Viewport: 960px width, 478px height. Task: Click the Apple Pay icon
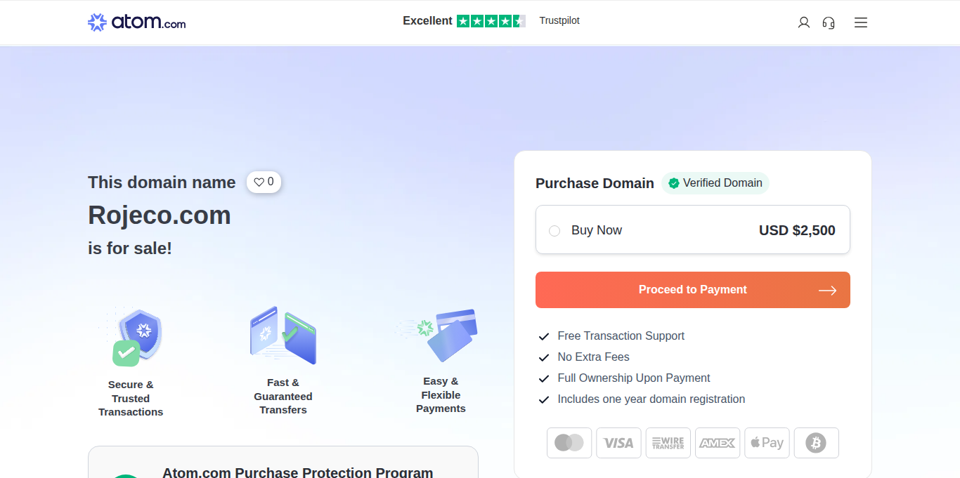[x=767, y=443]
